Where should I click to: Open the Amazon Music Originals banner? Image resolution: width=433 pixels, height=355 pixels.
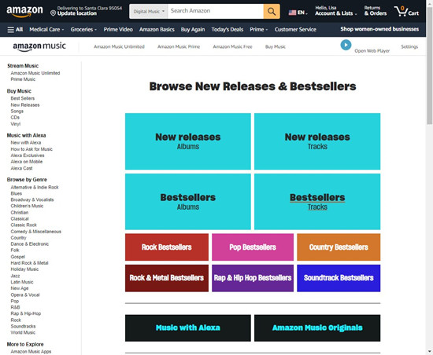(x=317, y=328)
